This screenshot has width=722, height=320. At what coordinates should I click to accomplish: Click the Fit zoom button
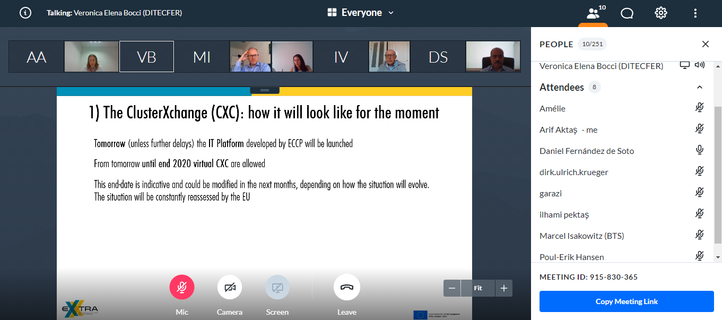coord(478,288)
